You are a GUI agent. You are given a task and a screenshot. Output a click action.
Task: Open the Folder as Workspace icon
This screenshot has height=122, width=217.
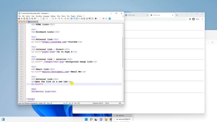90,19
